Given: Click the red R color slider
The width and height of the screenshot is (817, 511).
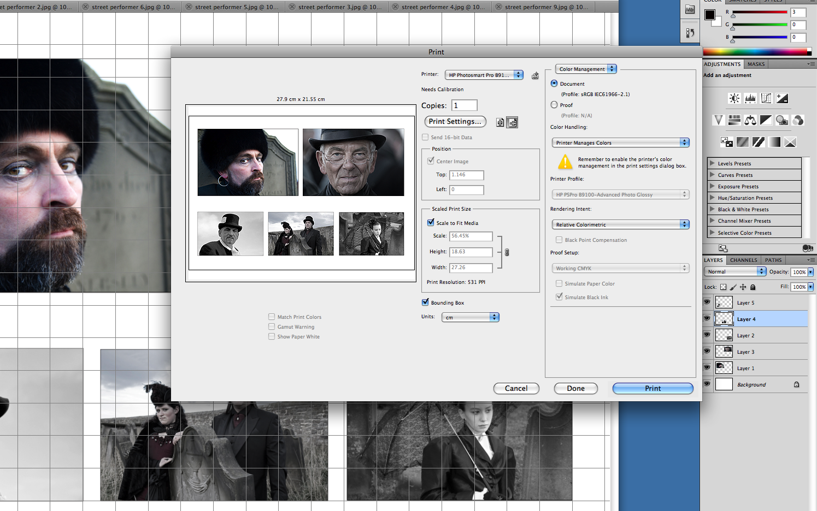Looking at the screenshot, I should tap(760, 12).
